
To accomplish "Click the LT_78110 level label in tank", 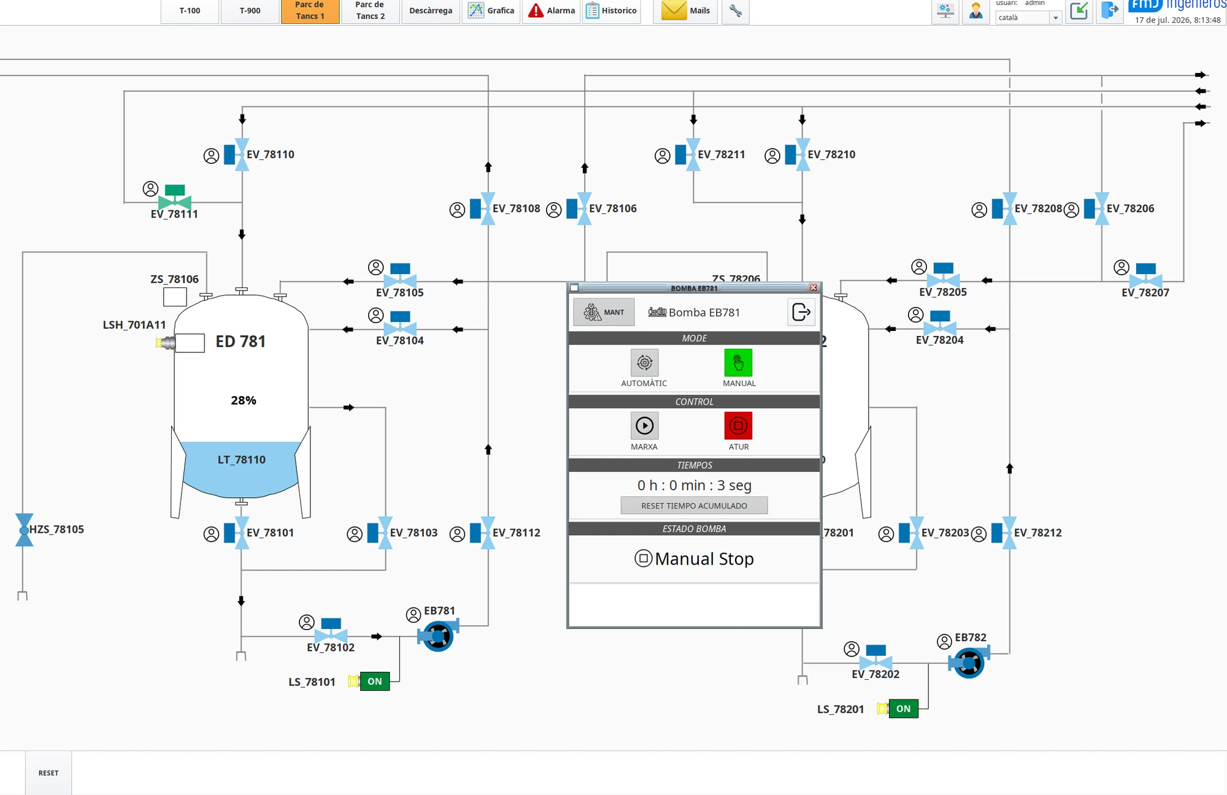I will point(242,460).
